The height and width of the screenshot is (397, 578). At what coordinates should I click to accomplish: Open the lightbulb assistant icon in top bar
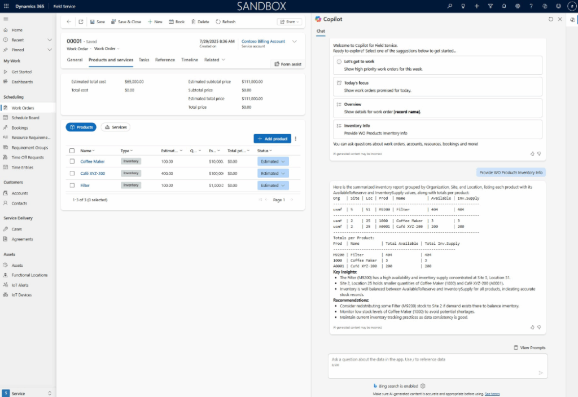pos(463,6)
